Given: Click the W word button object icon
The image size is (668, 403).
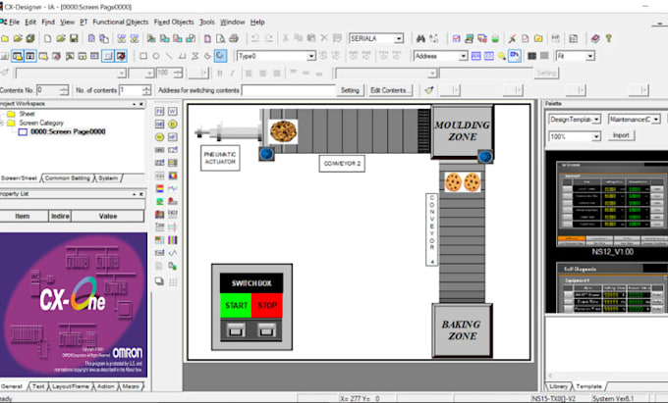Looking at the screenshot, I should tap(173, 112).
